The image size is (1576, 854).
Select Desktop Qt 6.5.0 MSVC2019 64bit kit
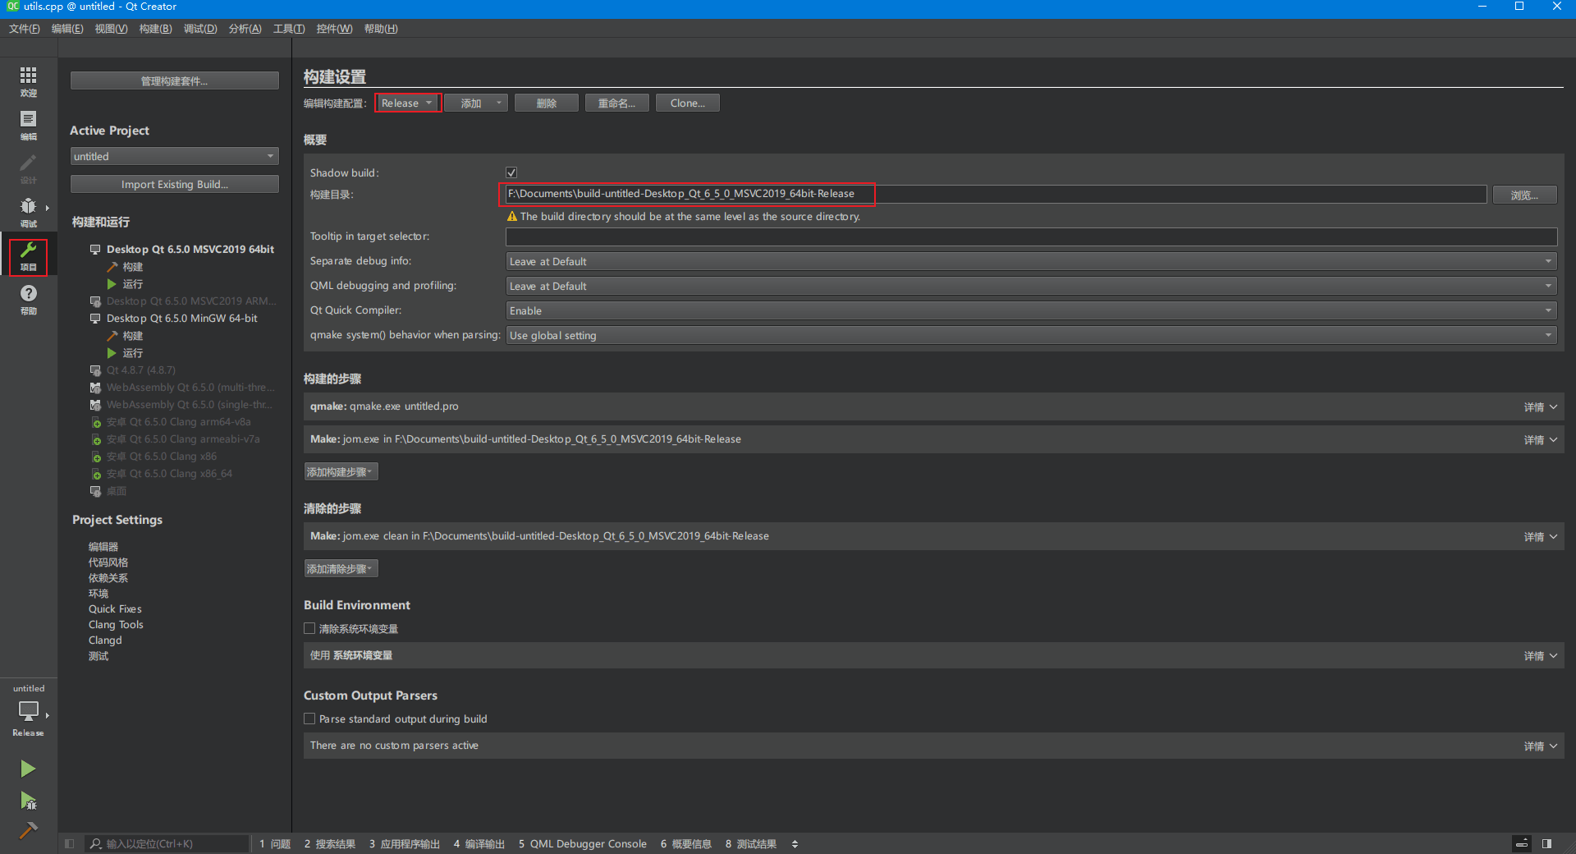pos(190,249)
